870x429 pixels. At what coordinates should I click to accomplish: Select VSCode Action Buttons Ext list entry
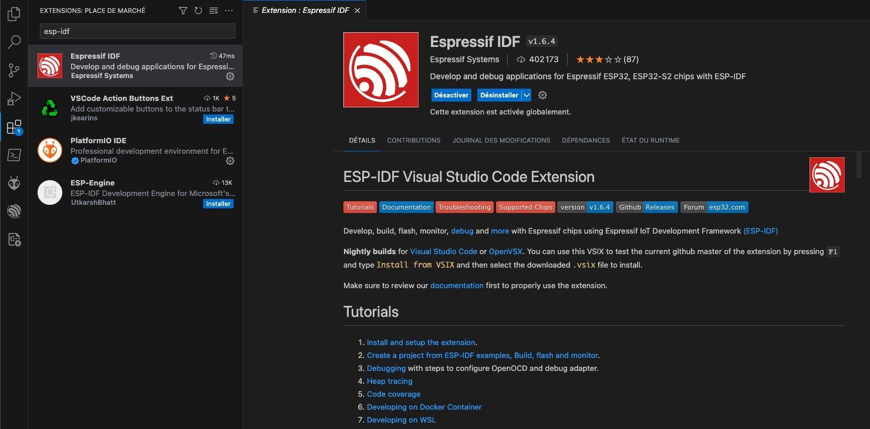(136, 108)
